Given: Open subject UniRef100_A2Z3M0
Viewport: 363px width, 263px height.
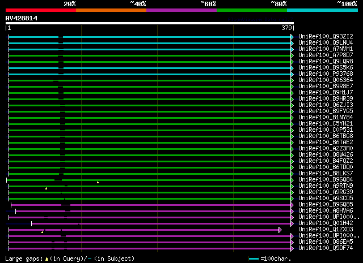Looking at the screenshot, I should pos(326,149).
